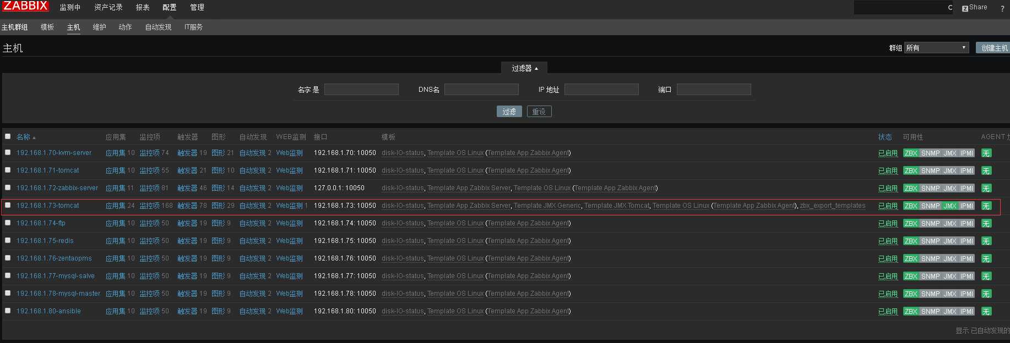The height and width of the screenshot is (343, 1010).
Task: Check the 192.168.1.70-kvm-server row checkbox
Action: click(8, 152)
